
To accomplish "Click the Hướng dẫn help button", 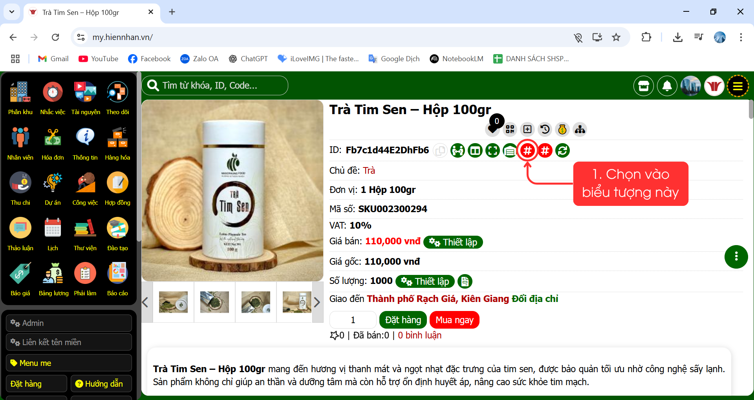I will (x=101, y=384).
